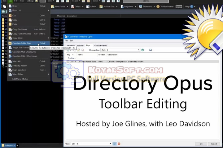Screen dimensions: 223x148
Task: Open the Folder dropdown in top toolbar
Action: pos(76,1)
